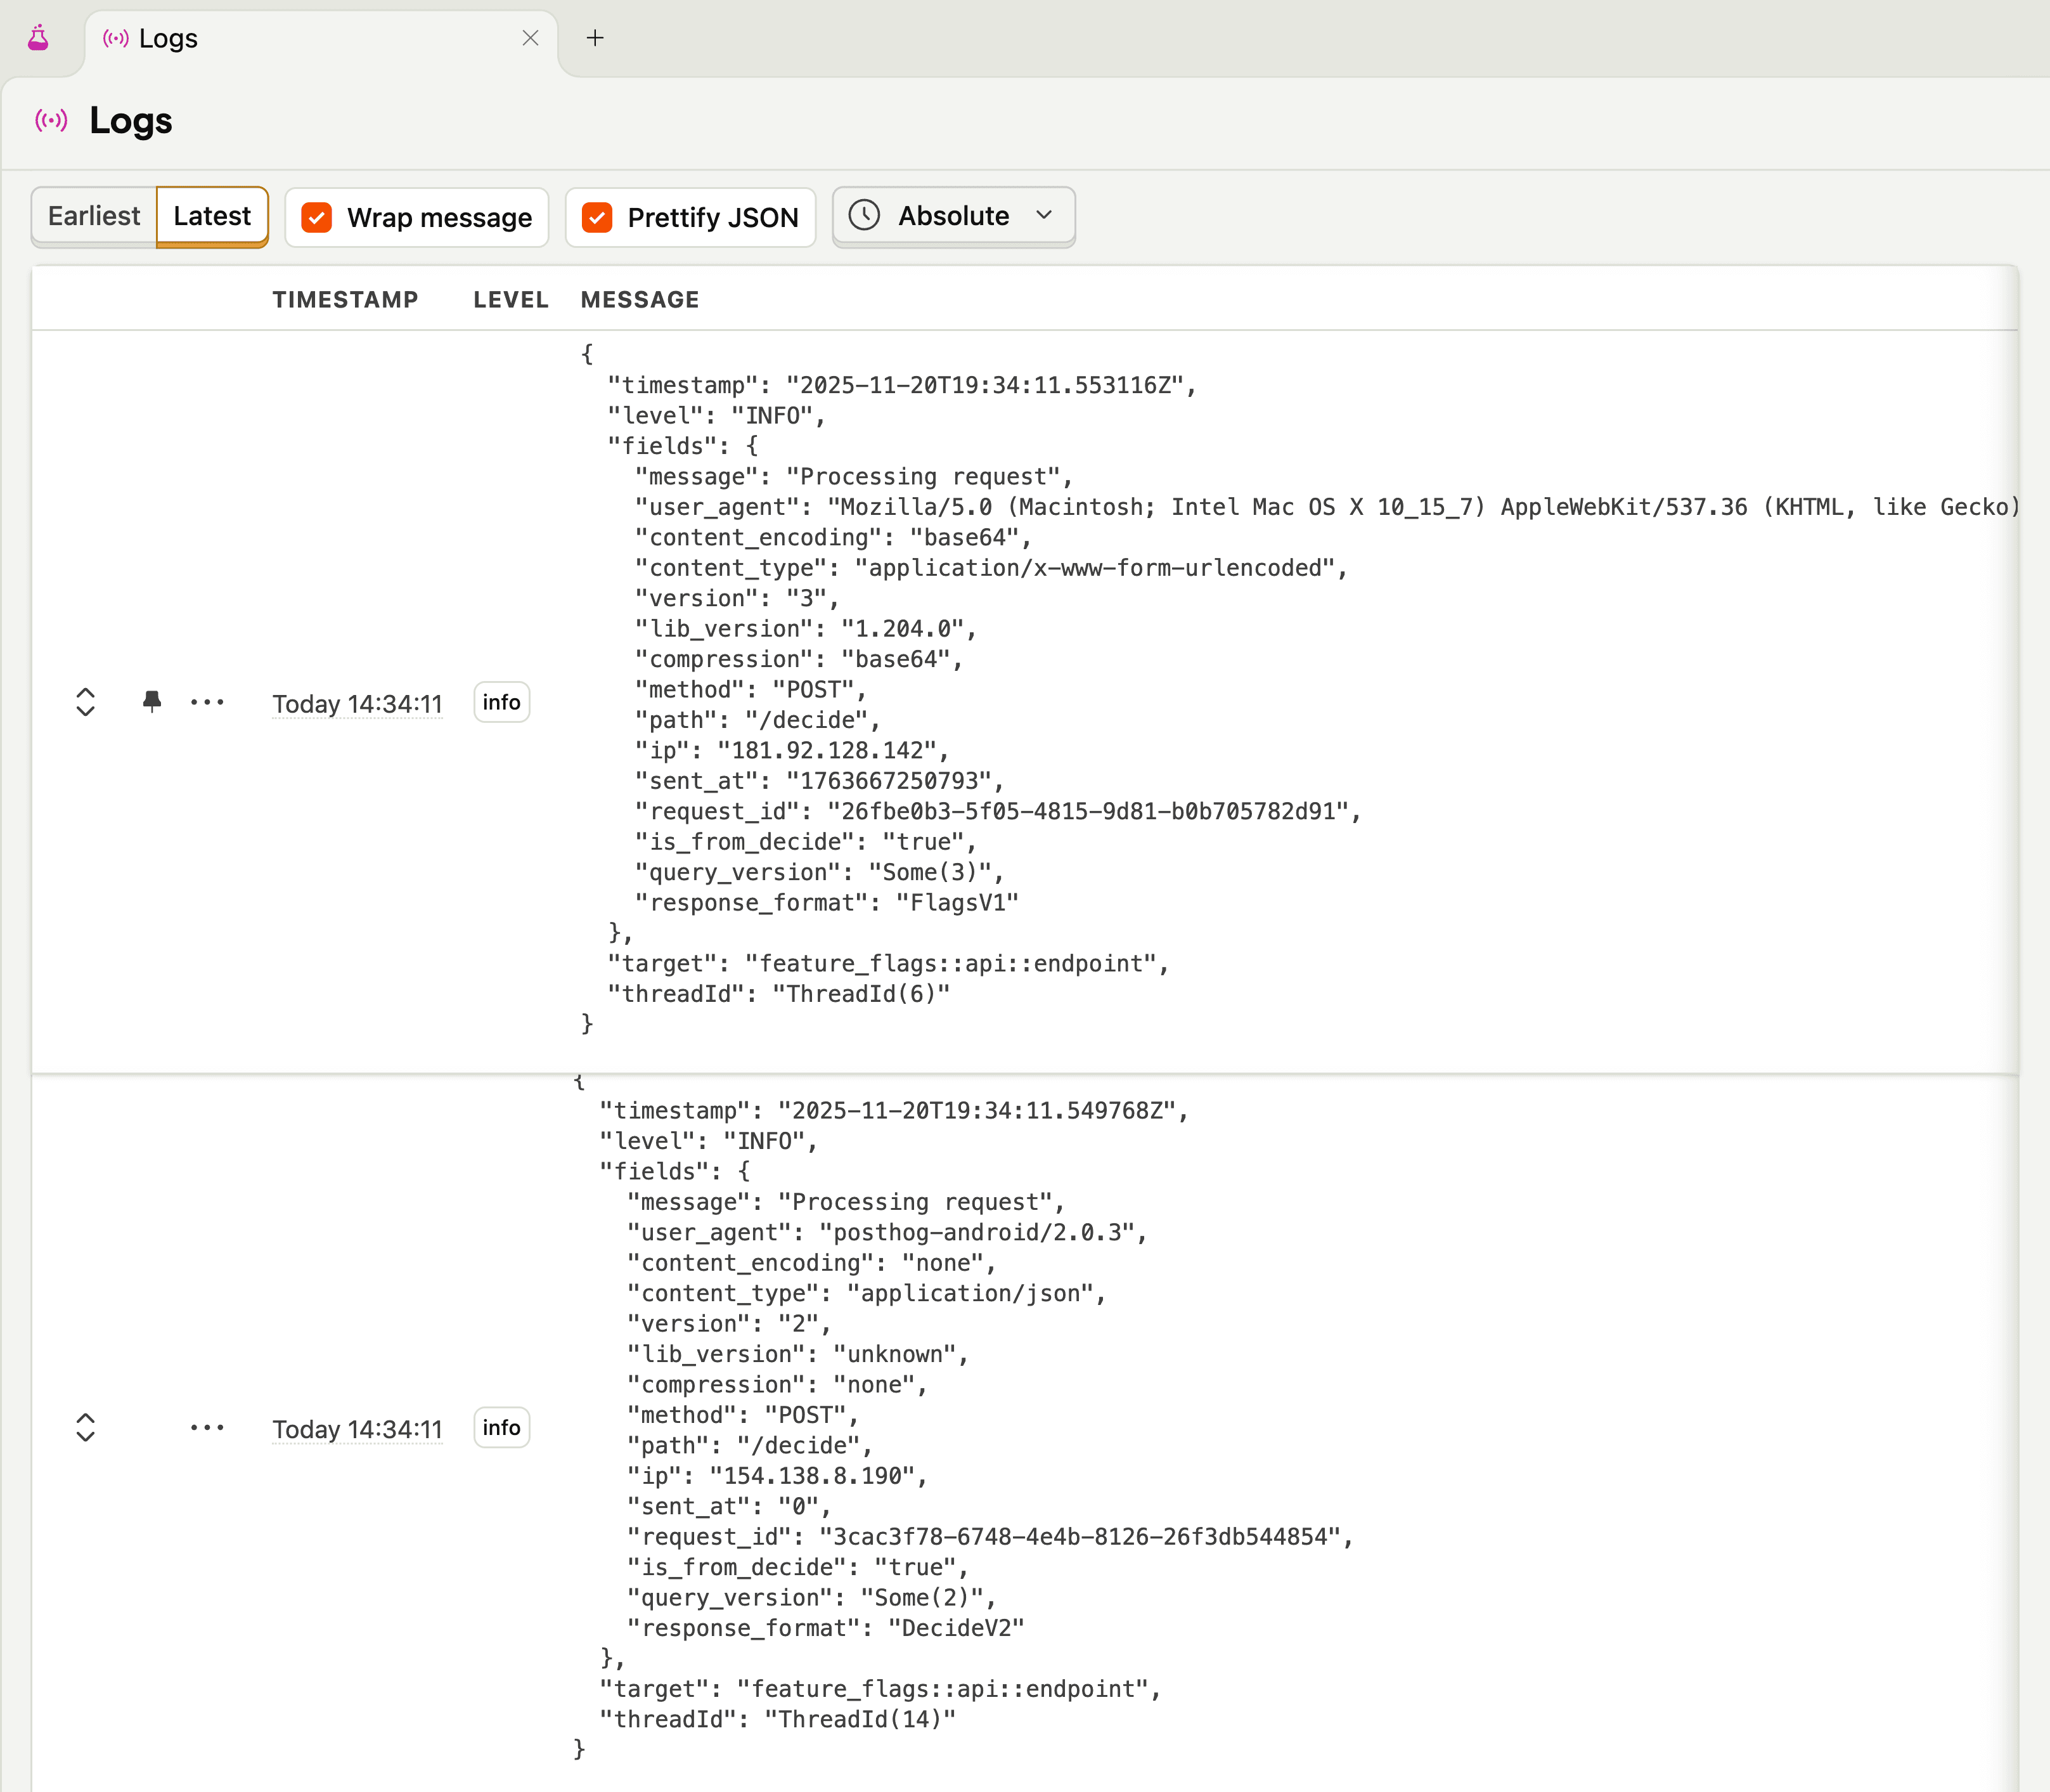Click the Logs broadcast icon beside the page title

(52, 121)
